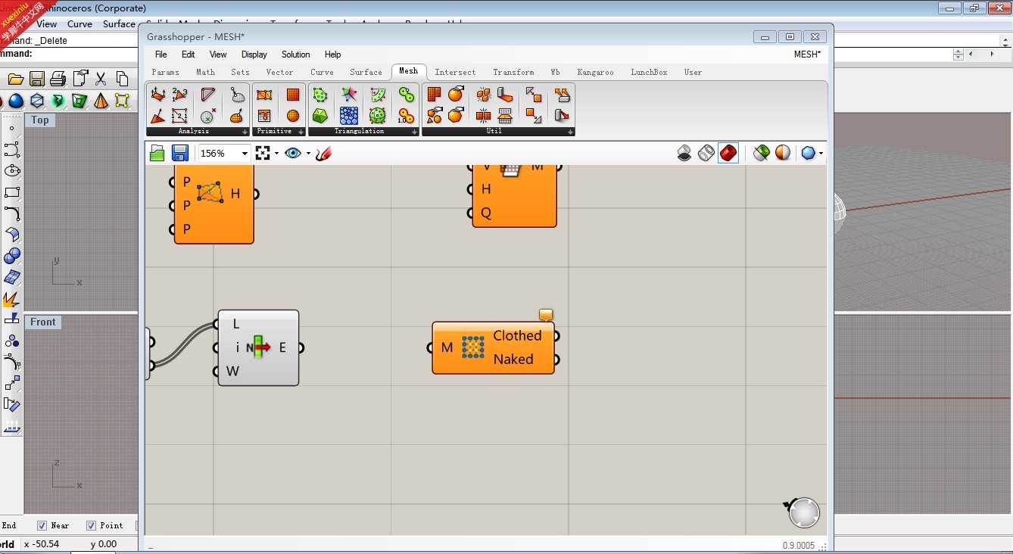
Task: Click the W input of the list component
Action: click(232, 371)
